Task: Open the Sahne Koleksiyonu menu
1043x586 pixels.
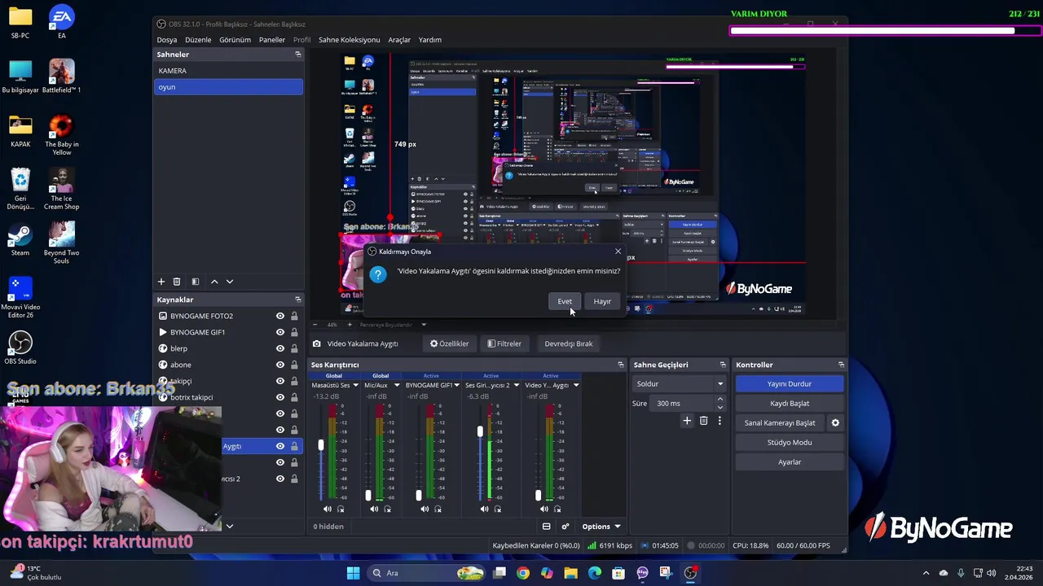Action: point(349,40)
